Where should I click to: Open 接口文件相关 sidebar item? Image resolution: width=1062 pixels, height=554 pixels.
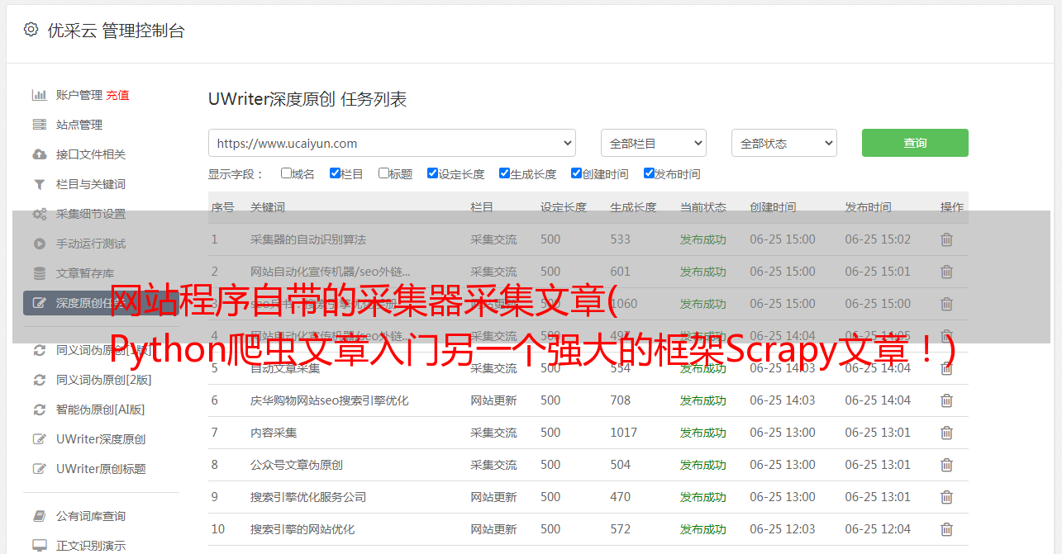pos(91,154)
